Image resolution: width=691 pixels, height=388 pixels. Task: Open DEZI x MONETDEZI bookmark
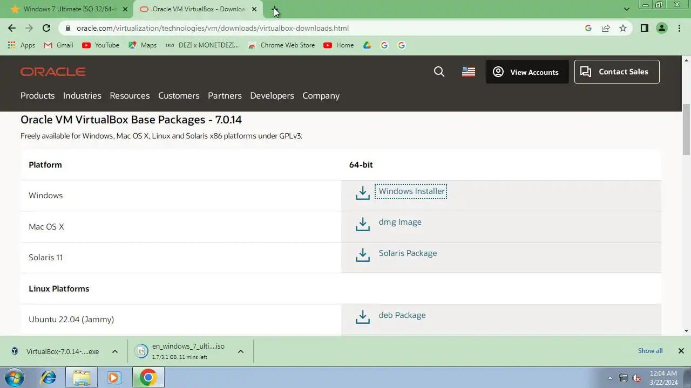(x=202, y=45)
